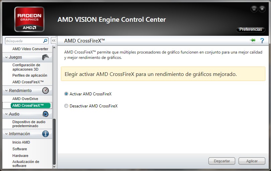Image resolution: width=271 pixels, height=171 pixels.
Task: Select Desactivar AMD CrossFireX option
Action: [66, 106]
